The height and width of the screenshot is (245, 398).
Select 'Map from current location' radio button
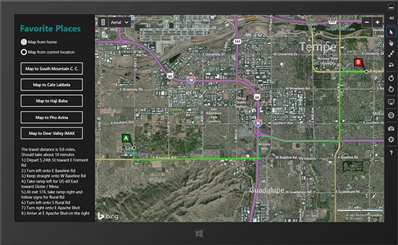point(24,52)
